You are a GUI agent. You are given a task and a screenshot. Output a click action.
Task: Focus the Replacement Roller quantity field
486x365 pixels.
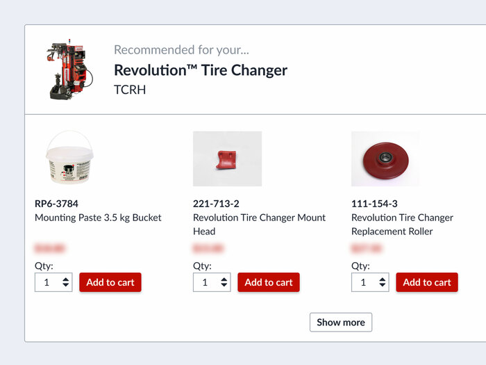(x=364, y=282)
